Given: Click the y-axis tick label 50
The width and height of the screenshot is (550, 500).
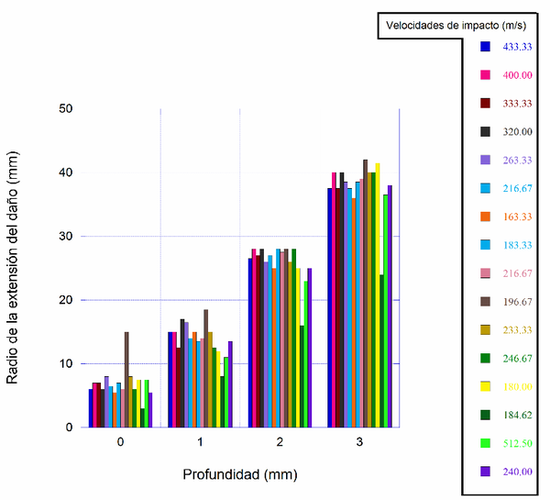Looking at the screenshot, I should [x=66, y=108].
